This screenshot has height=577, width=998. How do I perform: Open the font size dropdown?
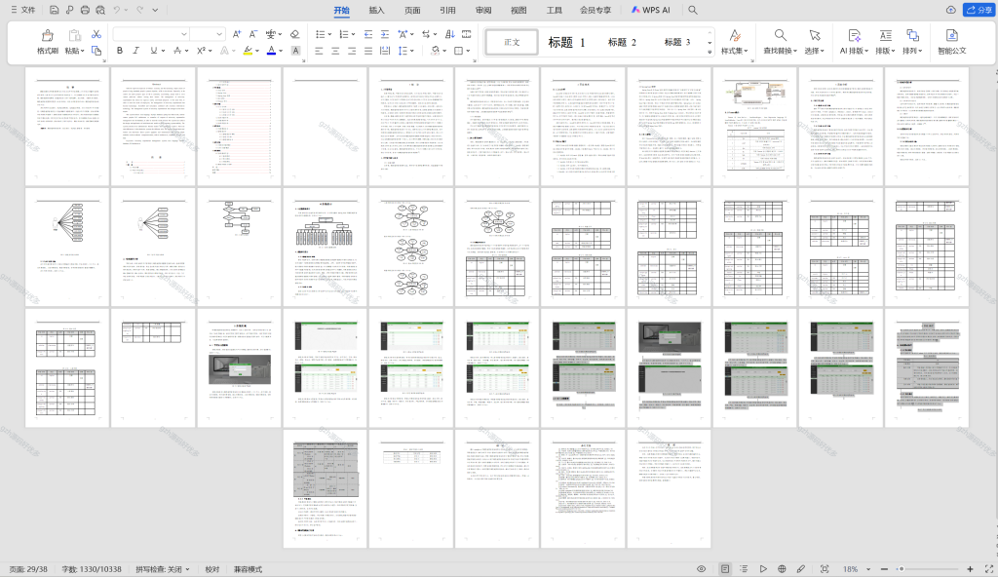pos(219,34)
